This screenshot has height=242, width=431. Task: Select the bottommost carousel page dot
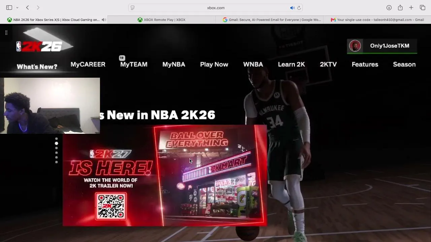(x=56, y=162)
